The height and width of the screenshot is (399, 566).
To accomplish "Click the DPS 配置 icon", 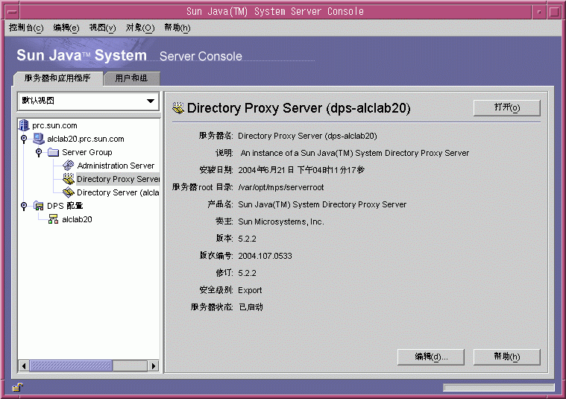I will [x=38, y=205].
